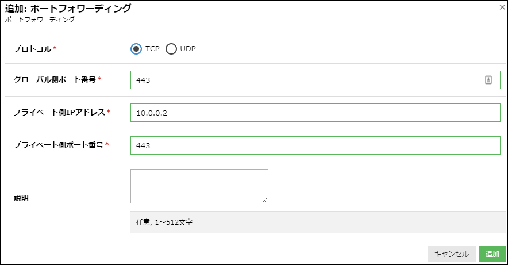Click the TCP label text

click(152, 49)
